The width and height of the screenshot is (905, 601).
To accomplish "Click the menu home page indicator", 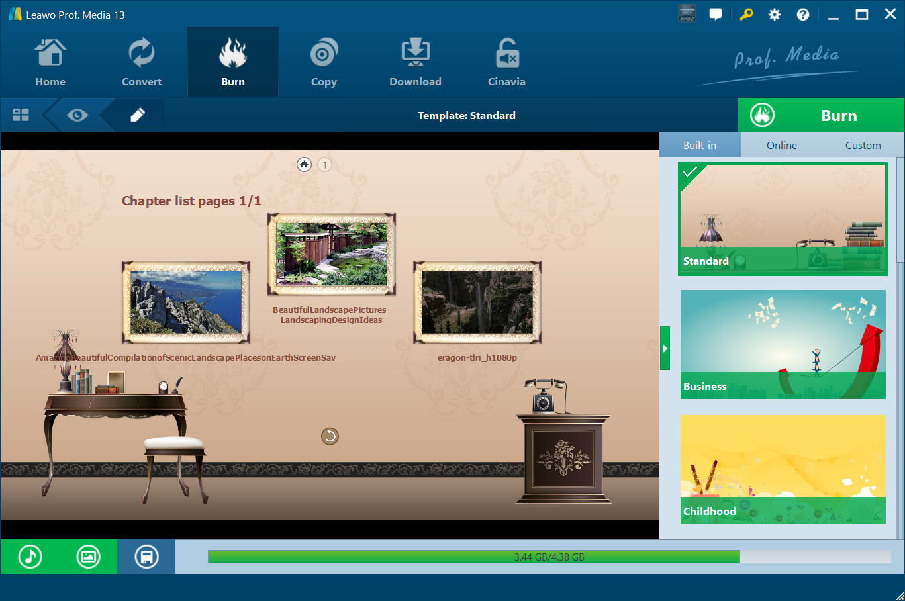I will pyautogui.click(x=304, y=165).
